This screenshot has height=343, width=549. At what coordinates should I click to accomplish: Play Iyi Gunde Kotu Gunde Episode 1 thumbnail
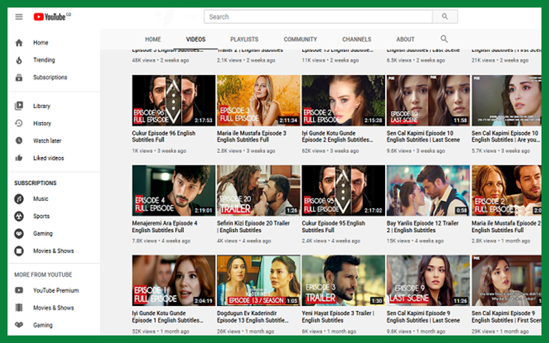[x=174, y=281]
